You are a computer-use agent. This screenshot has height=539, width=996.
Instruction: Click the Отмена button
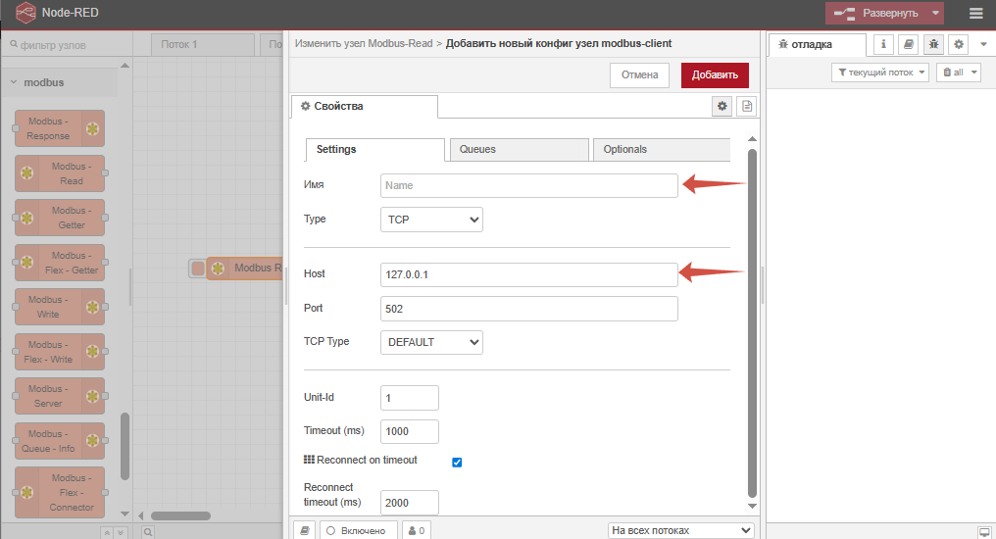[x=639, y=74]
